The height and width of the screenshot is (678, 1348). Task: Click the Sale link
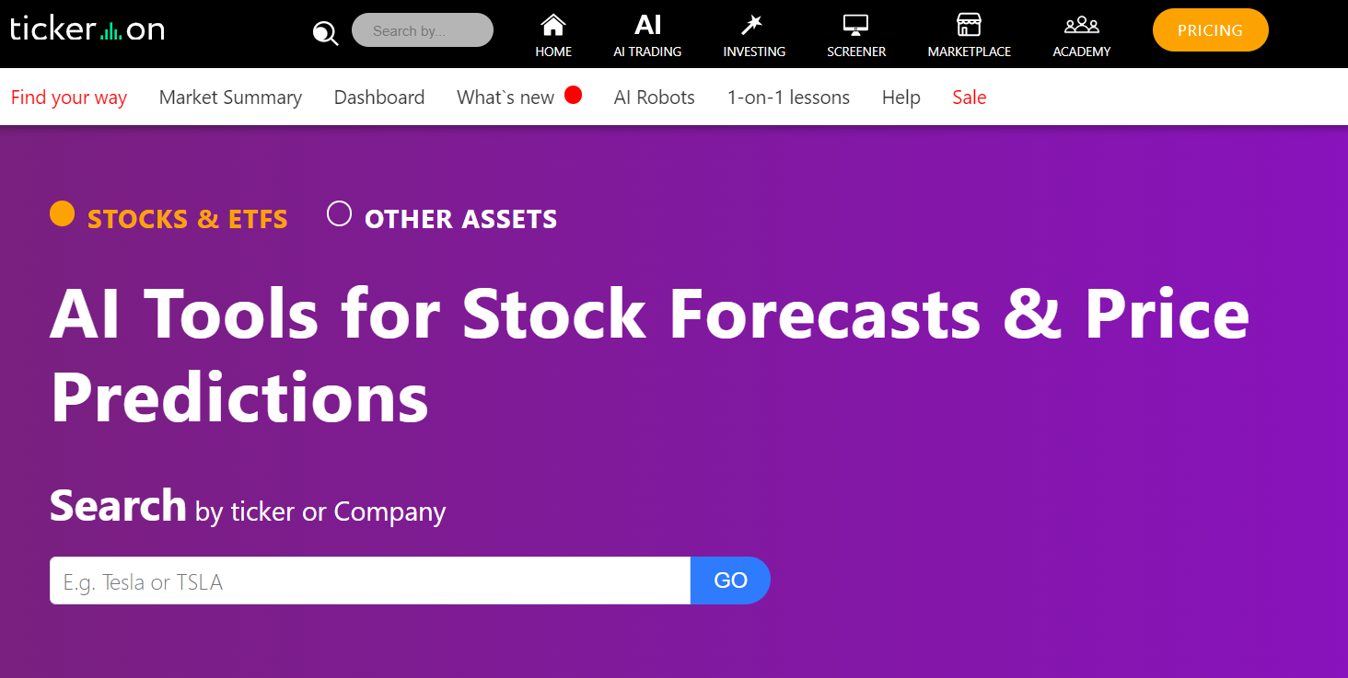pyautogui.click(x=970, y=98)
